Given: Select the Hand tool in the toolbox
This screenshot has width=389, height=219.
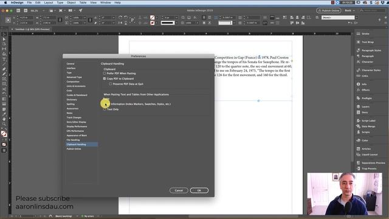Looking at the screenshot, I should 4,119.
